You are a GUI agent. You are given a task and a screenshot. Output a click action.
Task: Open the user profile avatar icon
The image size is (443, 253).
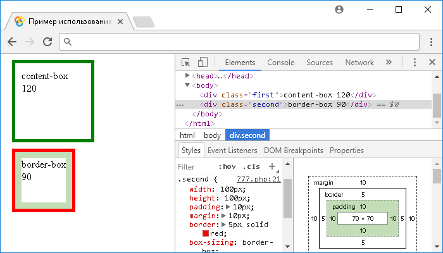[339, 9]
